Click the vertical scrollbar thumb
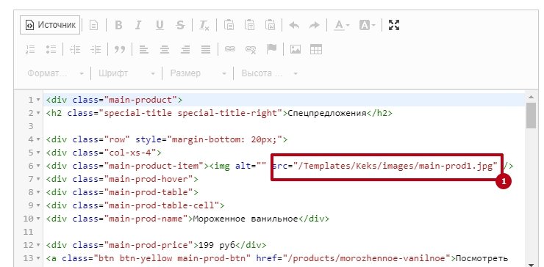544x267 pixels. (531, 116)
